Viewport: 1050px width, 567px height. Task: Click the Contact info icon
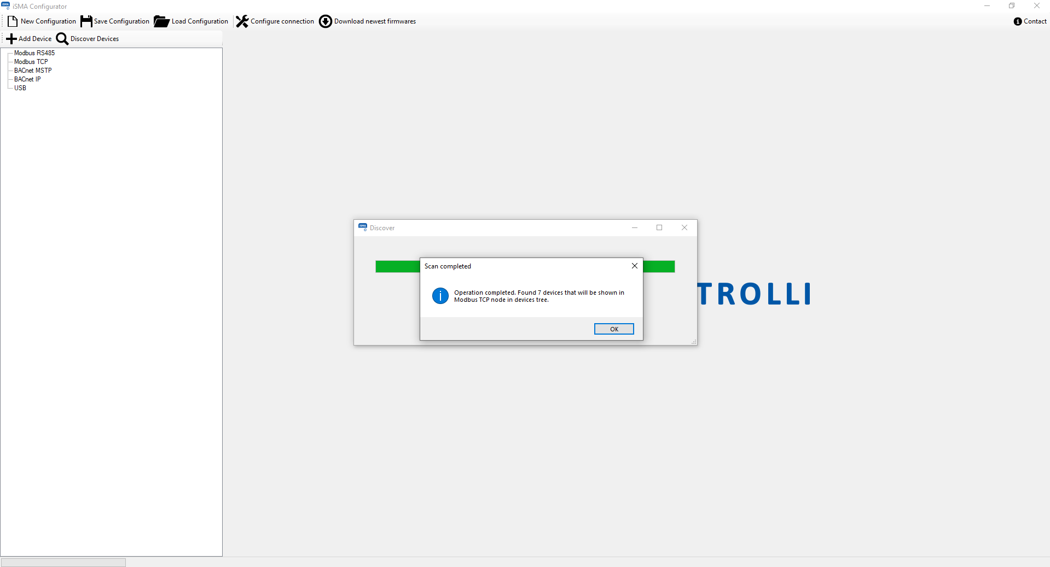click(x=1018, y=21)
